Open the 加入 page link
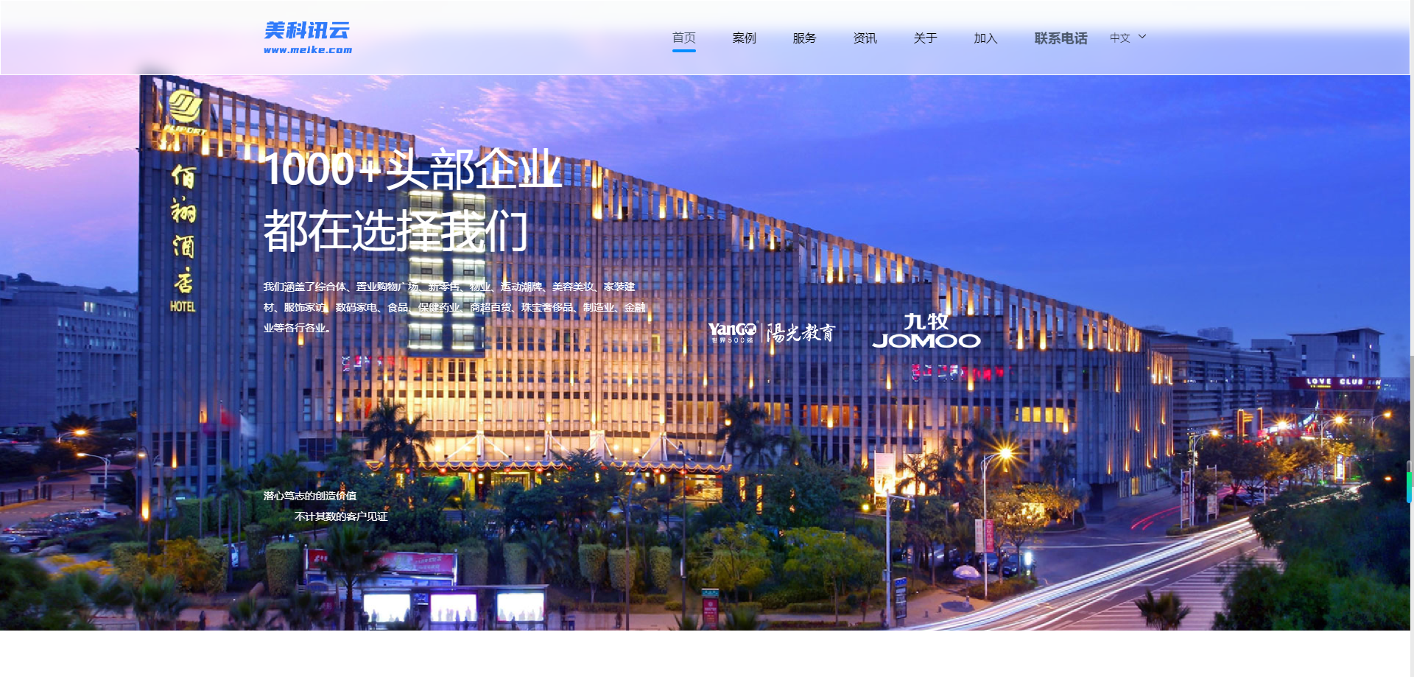The width and height of the screenshot is (1414, 677). click(985, 38)
